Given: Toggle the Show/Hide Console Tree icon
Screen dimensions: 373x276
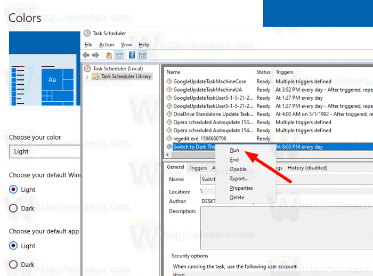Looking at the screenshot, I should (x=119, y=55).
